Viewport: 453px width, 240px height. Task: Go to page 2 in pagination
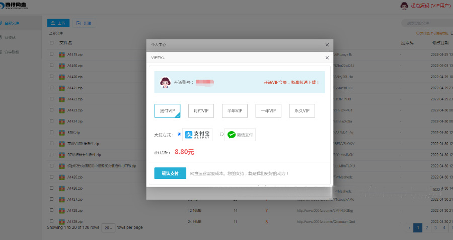(x=426, y=227)
